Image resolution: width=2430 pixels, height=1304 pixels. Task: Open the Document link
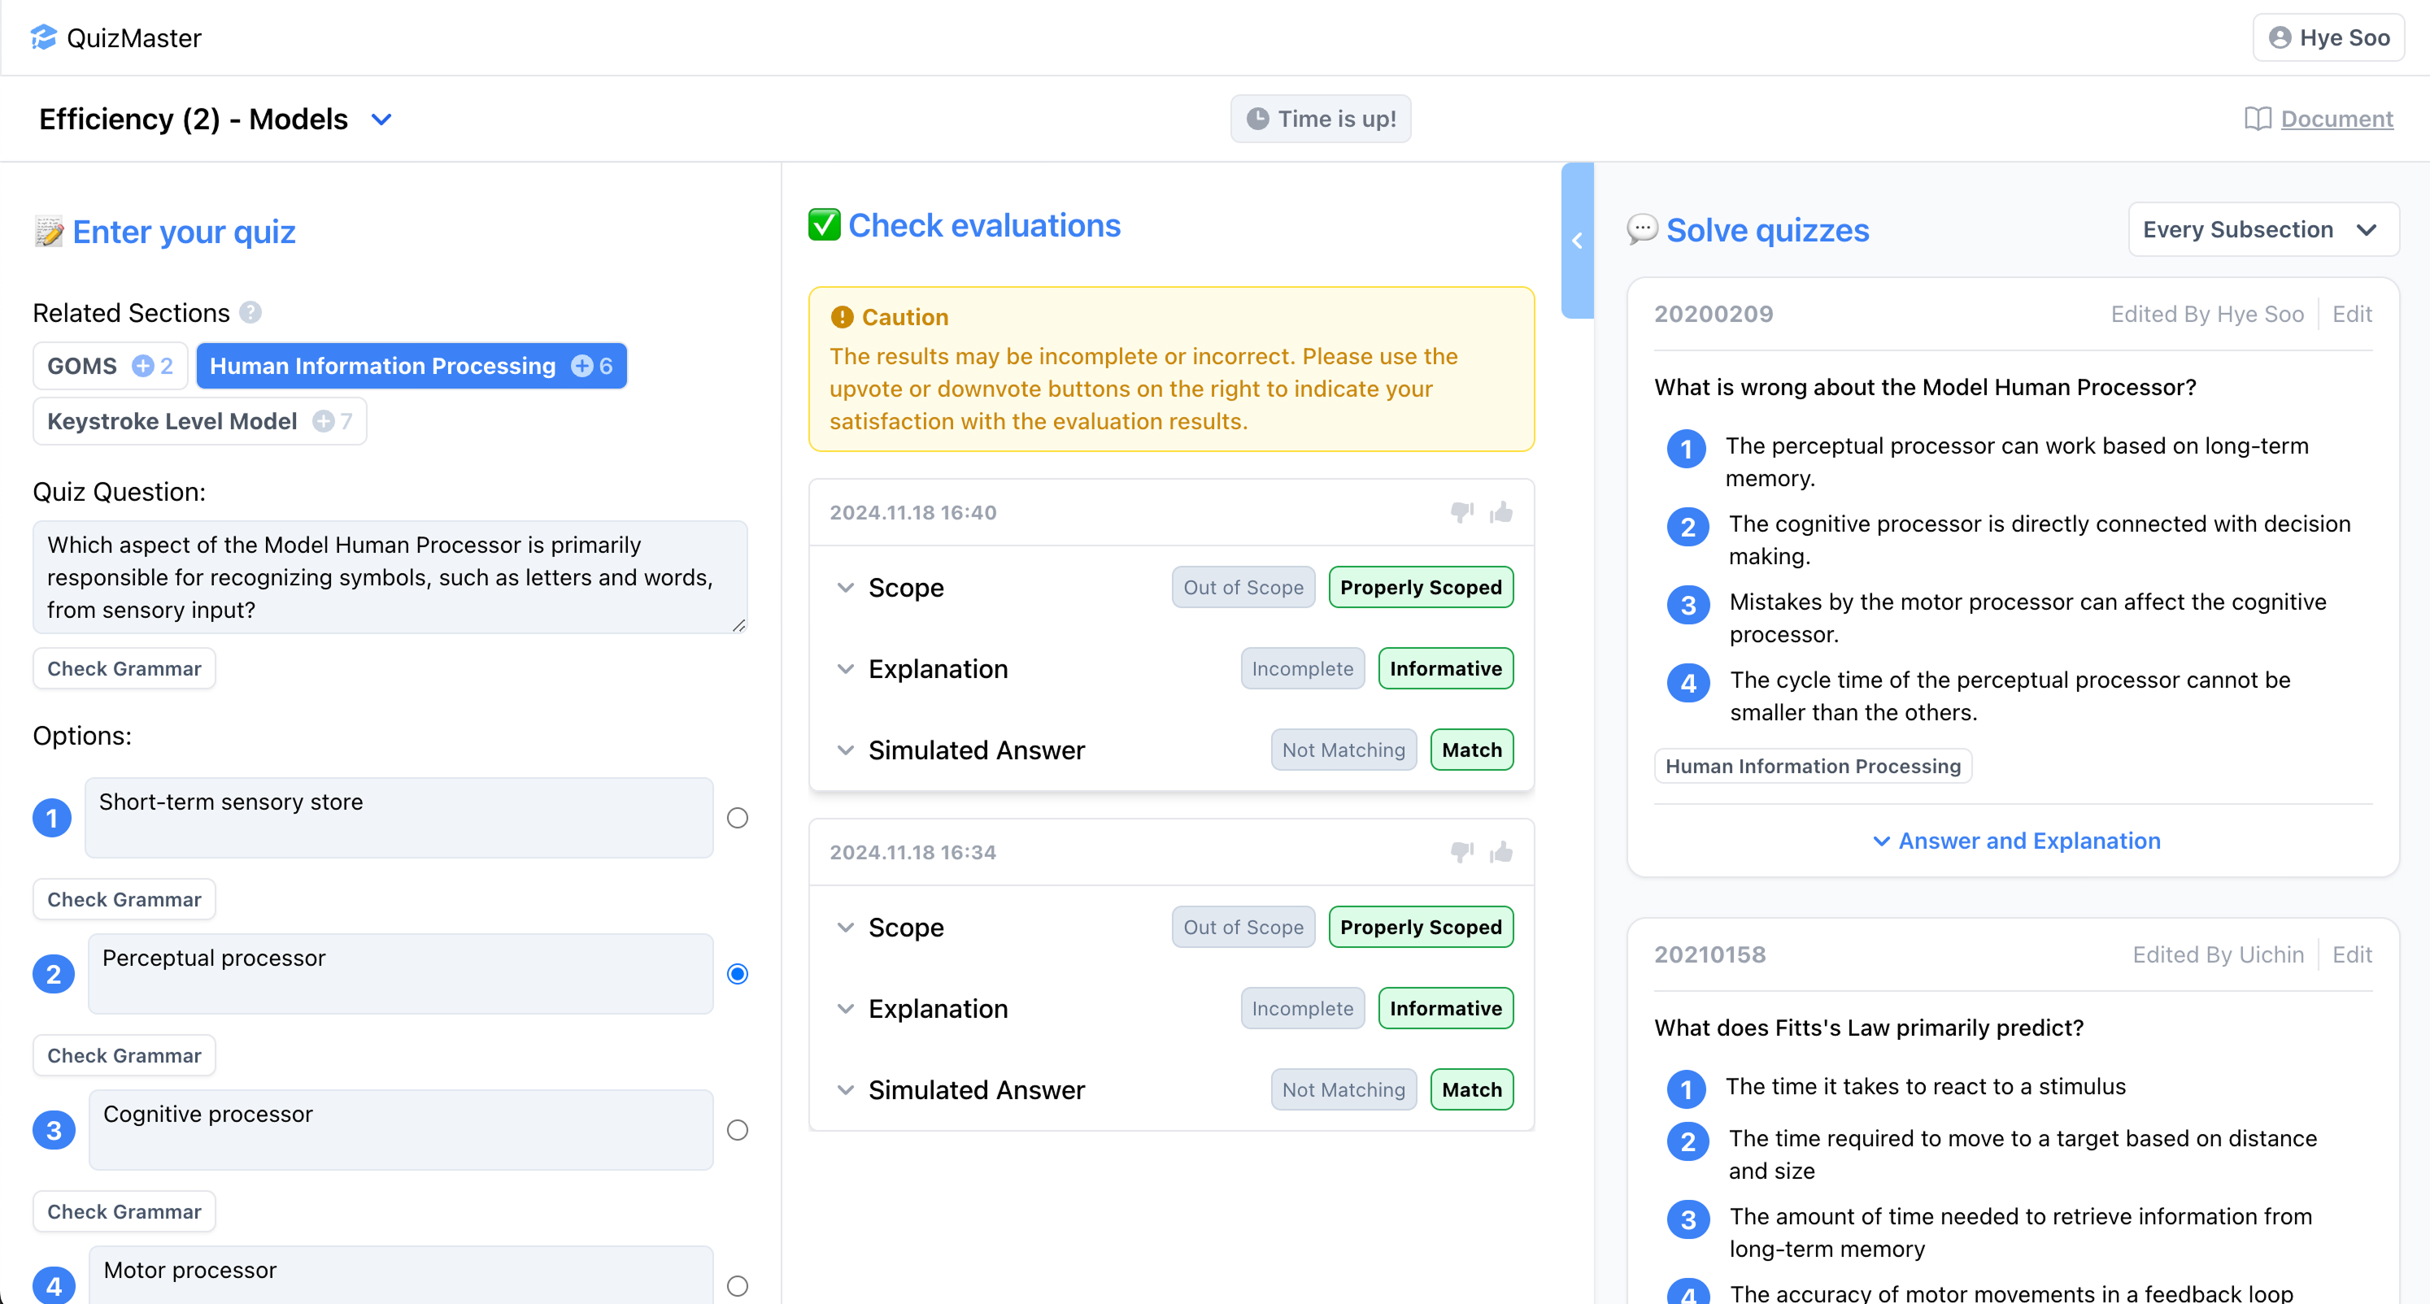click(x=2336, y=119)
